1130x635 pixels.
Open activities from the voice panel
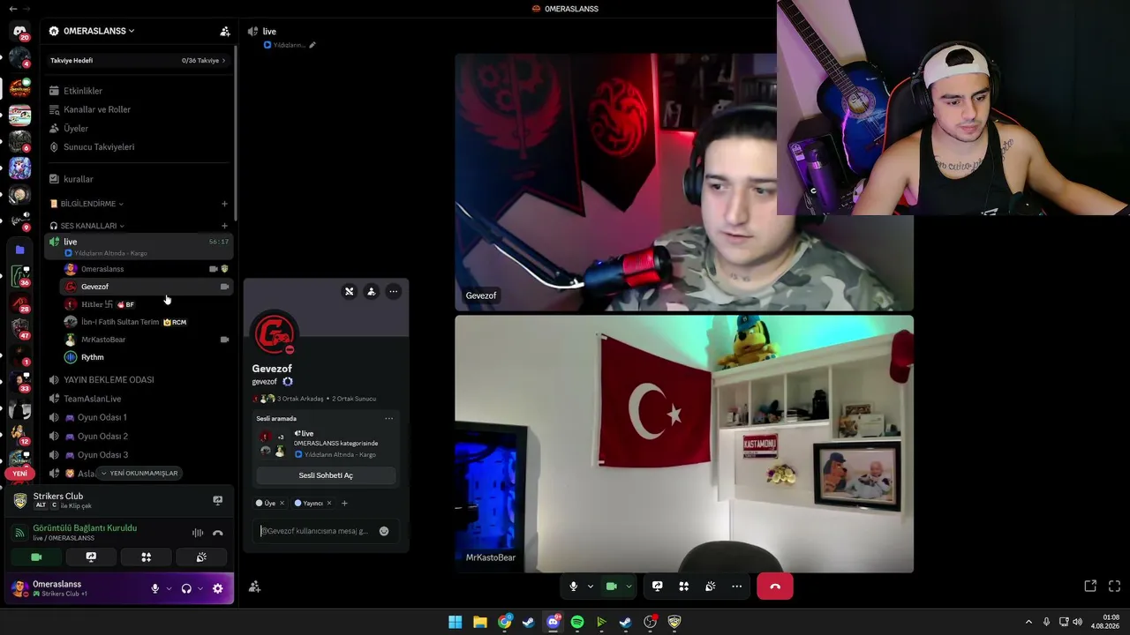pyautogui.click(x=147, y=557)
